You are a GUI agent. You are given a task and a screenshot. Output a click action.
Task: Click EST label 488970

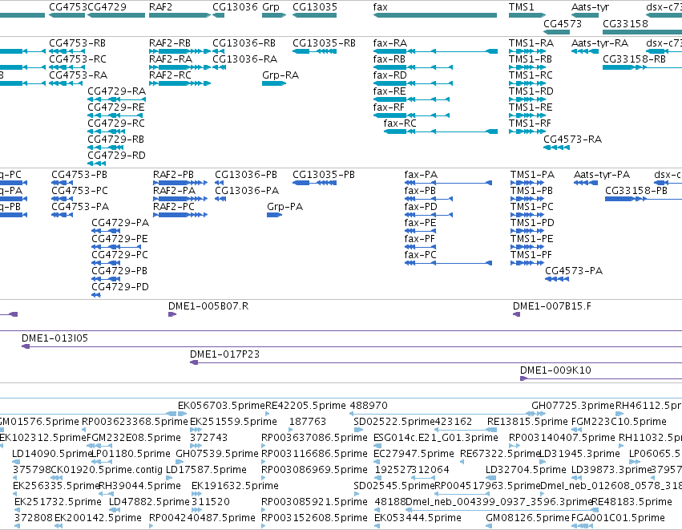tap(369, 406)
